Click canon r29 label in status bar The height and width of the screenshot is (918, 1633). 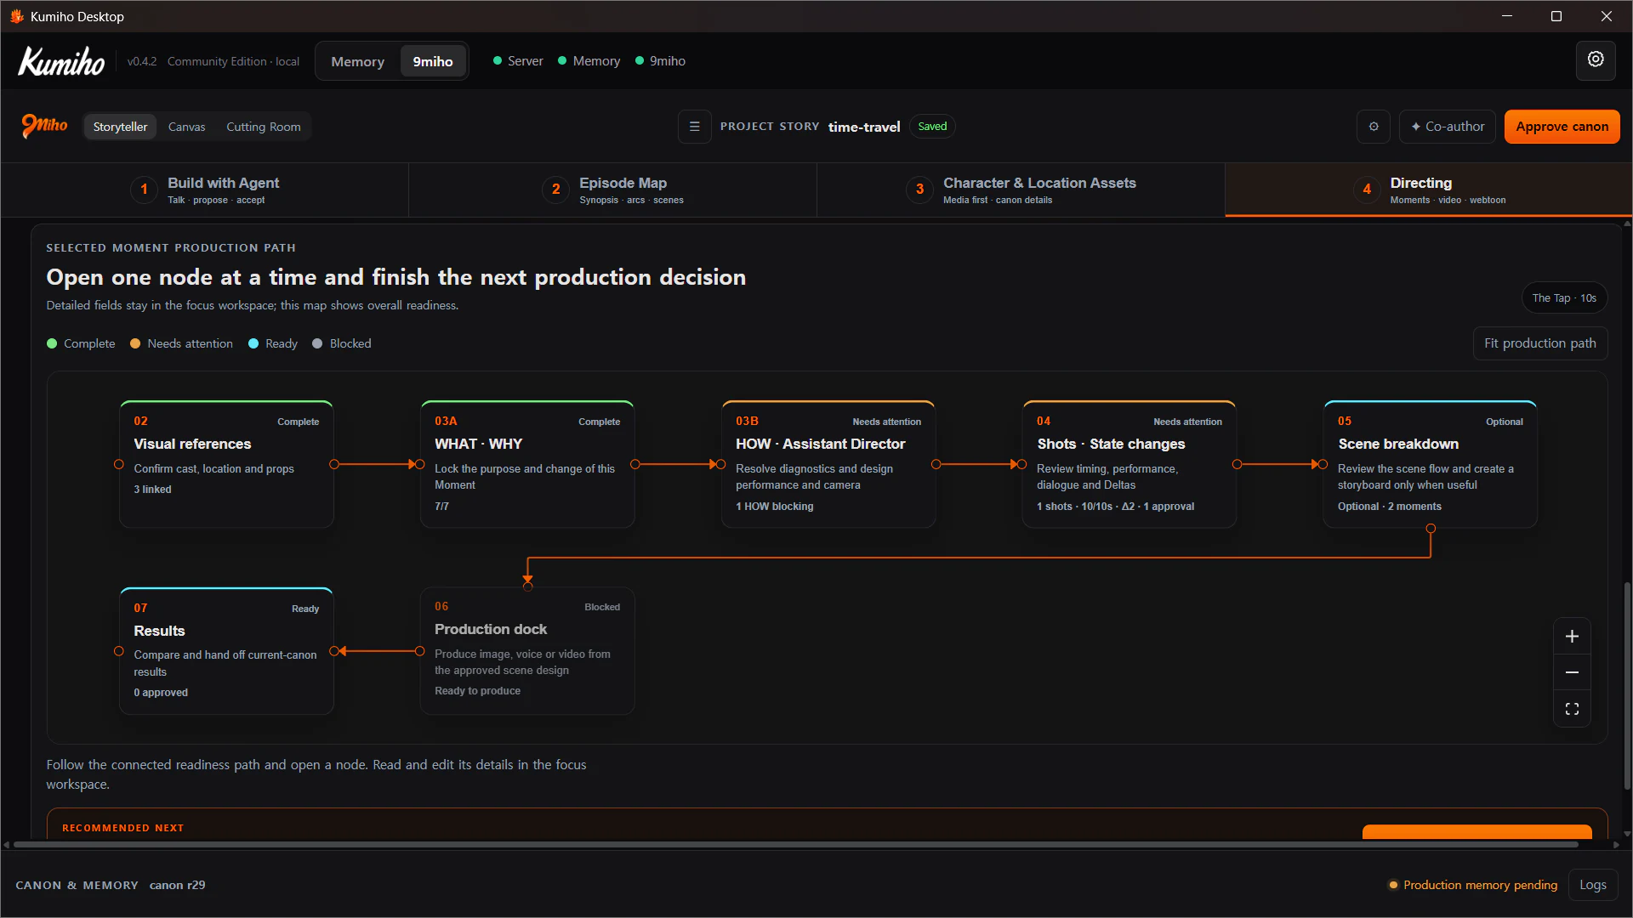(177, 885)
